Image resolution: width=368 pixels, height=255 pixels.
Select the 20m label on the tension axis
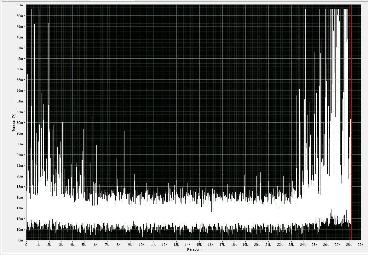point(21,176)
